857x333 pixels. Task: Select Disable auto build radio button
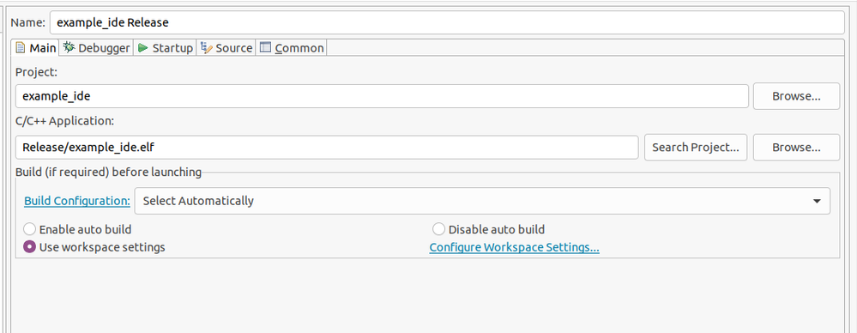coord(438,229)
